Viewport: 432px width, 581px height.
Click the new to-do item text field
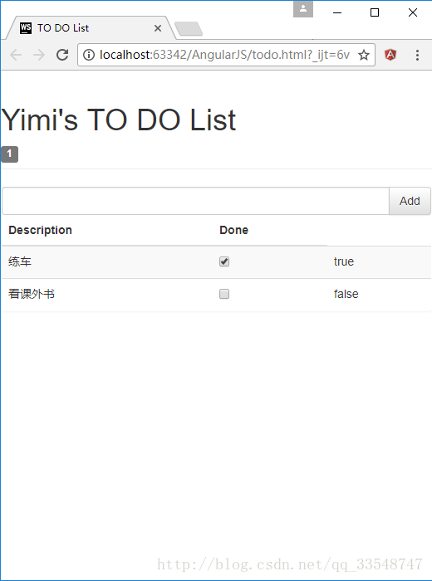195,201
